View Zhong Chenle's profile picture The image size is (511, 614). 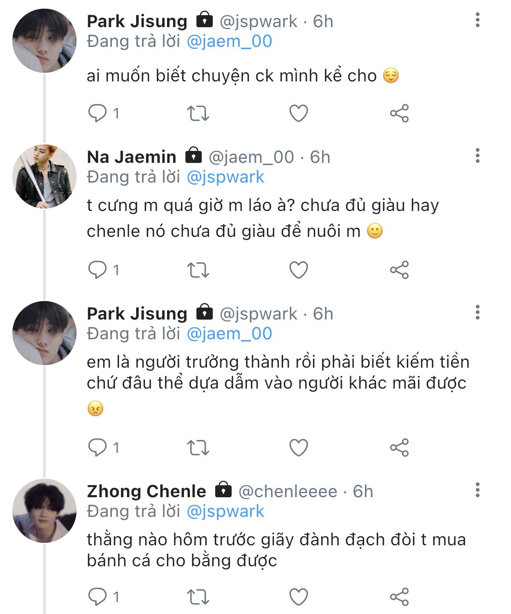(44, 510)
